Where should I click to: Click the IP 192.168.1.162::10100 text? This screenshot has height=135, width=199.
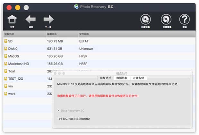(x=74, y=119)
